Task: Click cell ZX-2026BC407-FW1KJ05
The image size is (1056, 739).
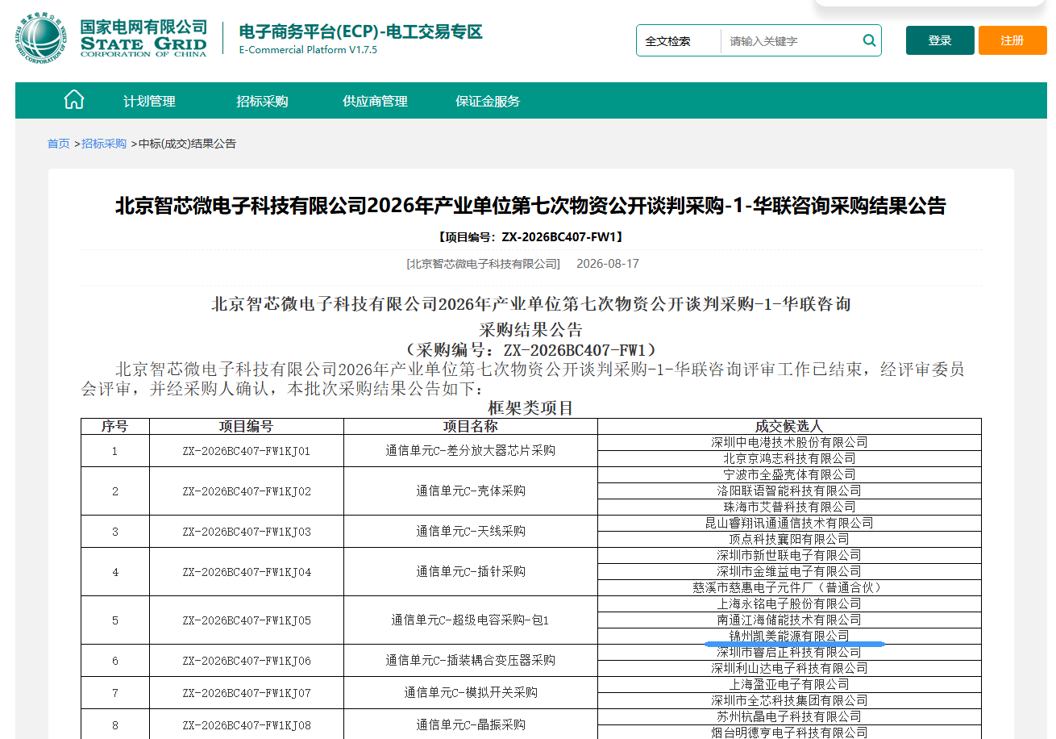Action: [x=247, y=620]
